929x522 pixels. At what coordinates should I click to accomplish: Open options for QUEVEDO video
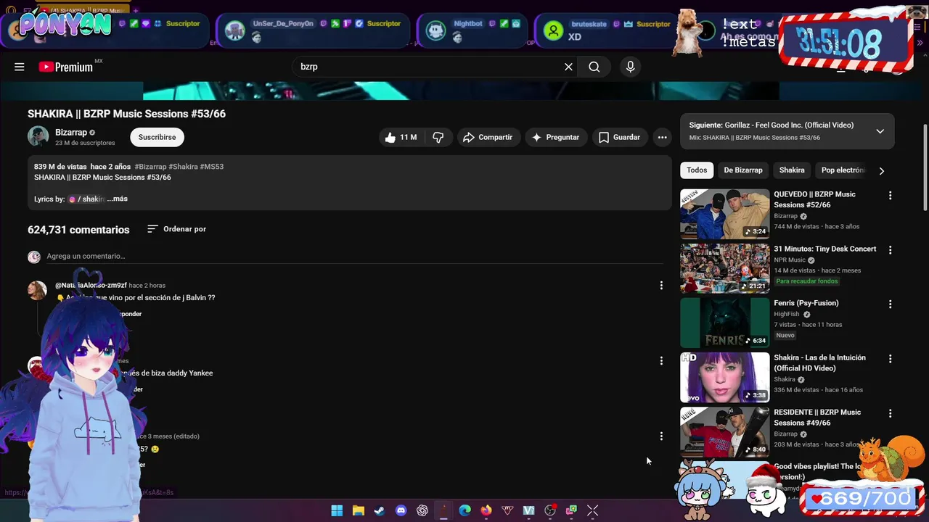pyautogui.click(x=890, y=196)
